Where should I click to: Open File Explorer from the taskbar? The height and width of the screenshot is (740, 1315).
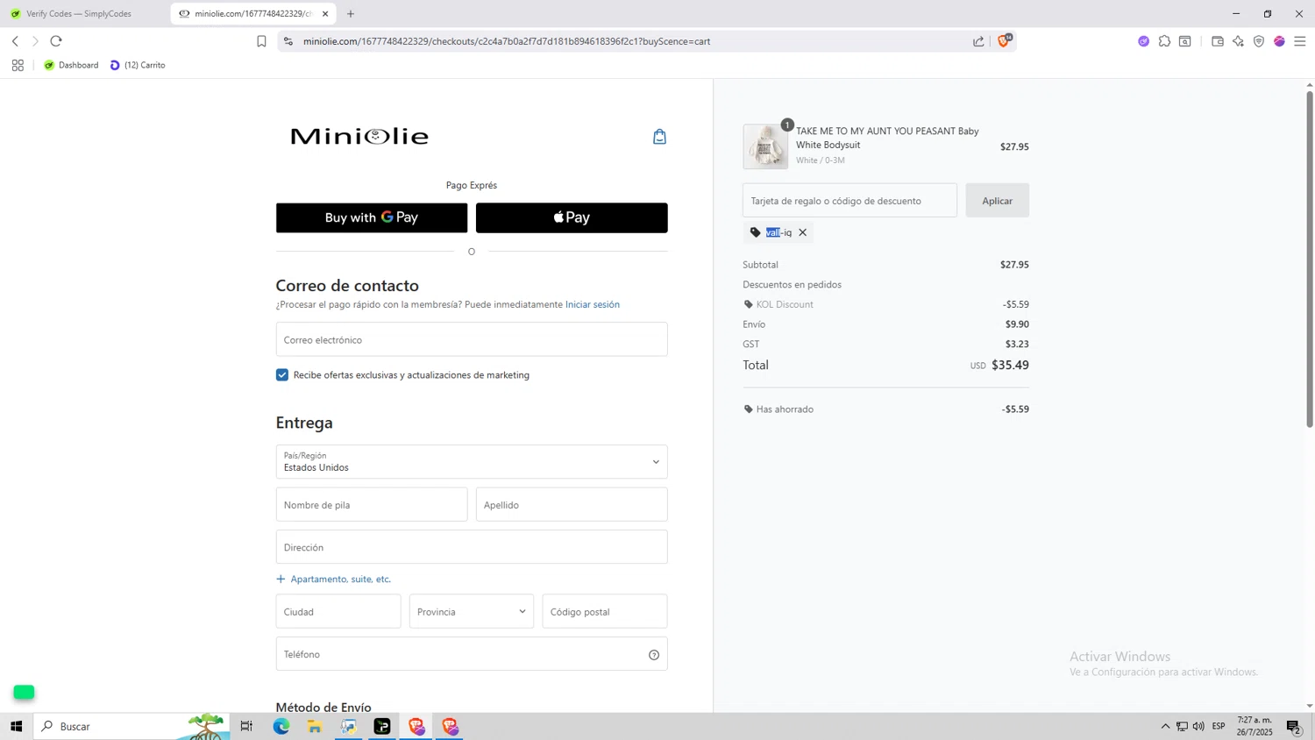click(x=315, y=726)
